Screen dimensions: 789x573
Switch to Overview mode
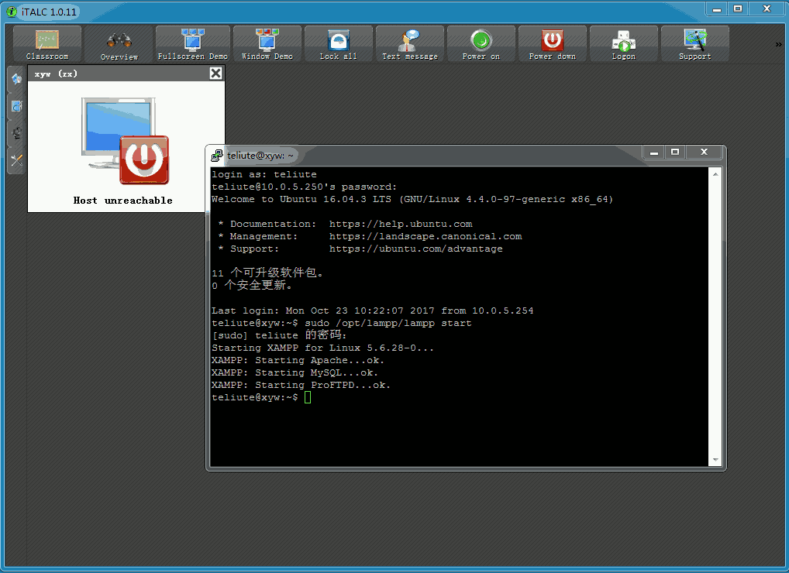pos(119,43)
